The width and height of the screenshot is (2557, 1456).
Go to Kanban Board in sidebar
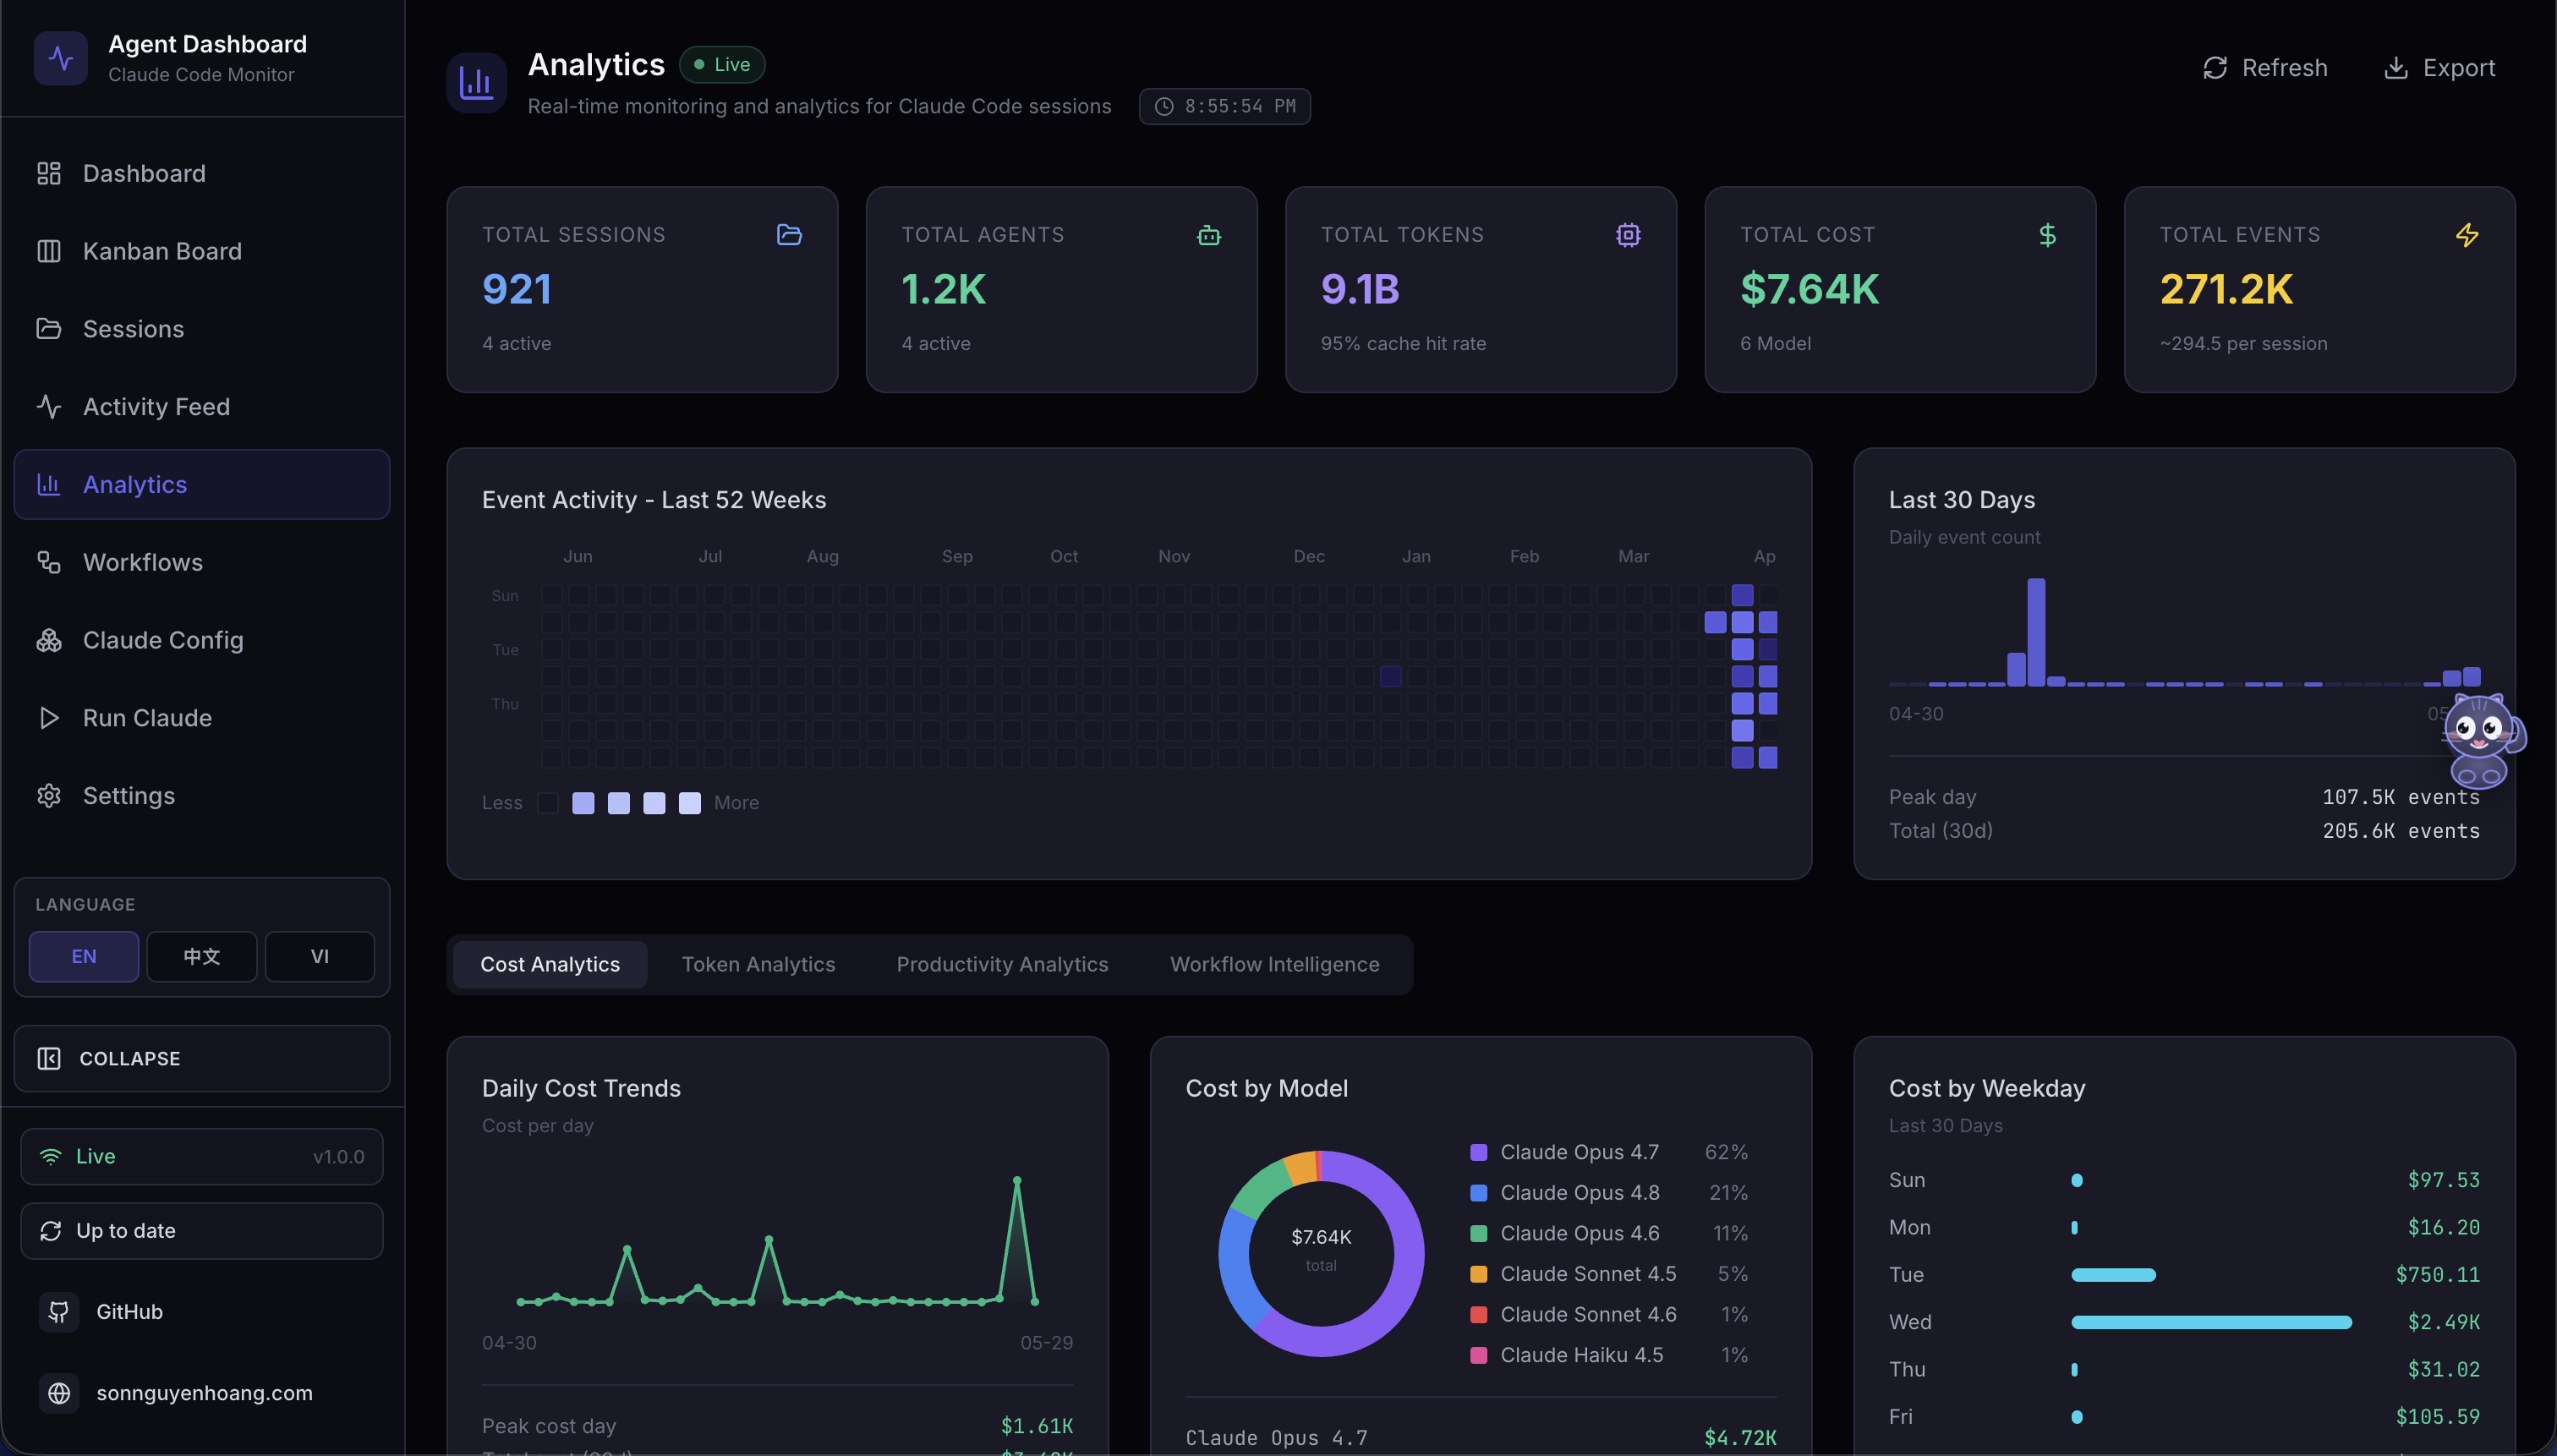click(202, 251)
